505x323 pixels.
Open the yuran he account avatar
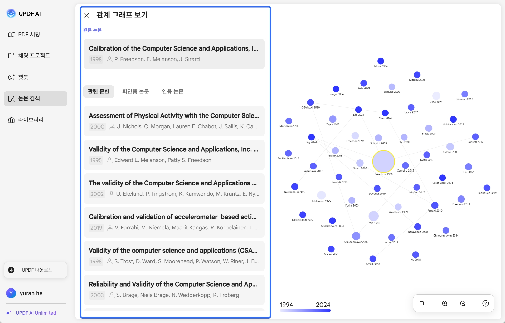tap(11, 293)
